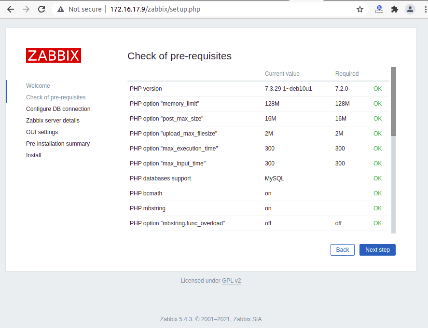Click OK status in PHP bcmath row
428x328 pixels.
[x=377, y=193]
